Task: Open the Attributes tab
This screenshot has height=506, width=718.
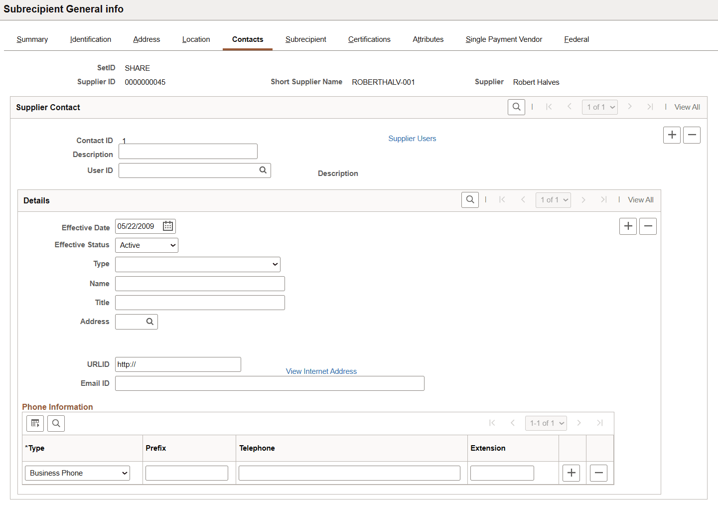Action: pyautogui.click(x=428, y=39)
